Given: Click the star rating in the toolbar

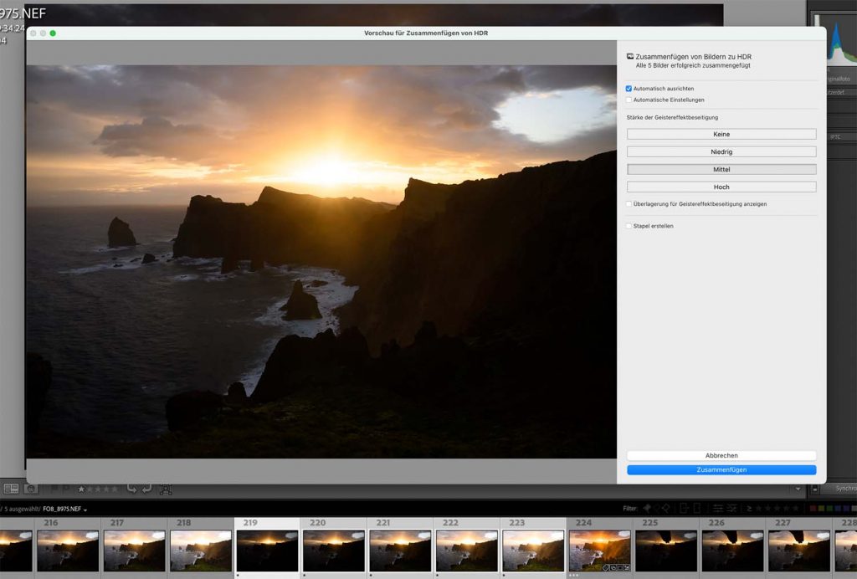Looking at the screenshot, I should coord(97,489).
